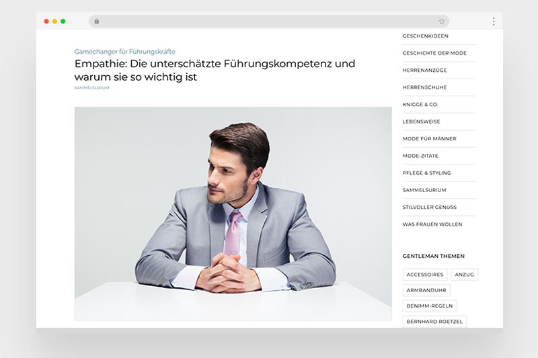Viewport: 538px width, 358px height.
Task: Click the Benimm-Regeln tag
Action: pyautogui.click(x=430, y=306)
